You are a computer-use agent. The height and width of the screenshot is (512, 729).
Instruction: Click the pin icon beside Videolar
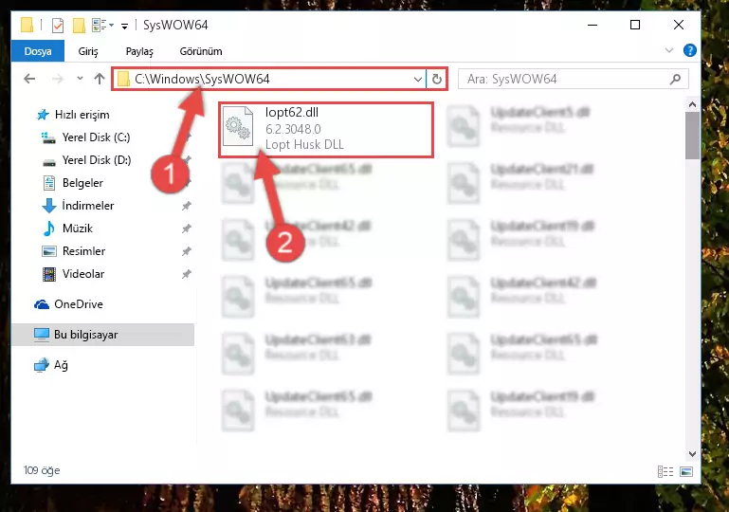click(x=187, y=274)
